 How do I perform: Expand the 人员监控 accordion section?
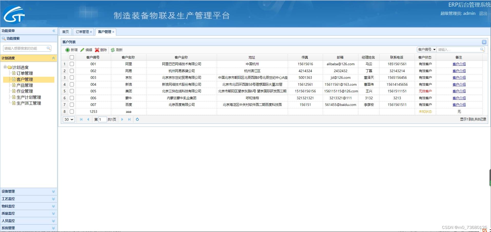pos(53,221)
